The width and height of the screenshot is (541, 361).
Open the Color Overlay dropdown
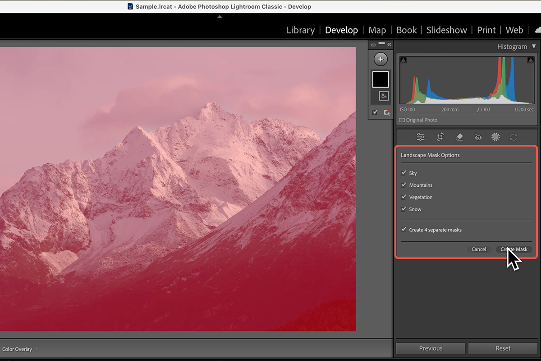(20, 349)
